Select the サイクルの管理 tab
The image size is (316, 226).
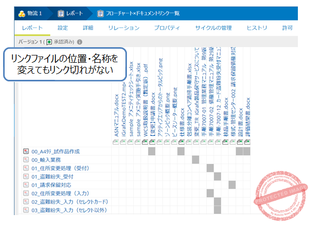pos(213,27)
